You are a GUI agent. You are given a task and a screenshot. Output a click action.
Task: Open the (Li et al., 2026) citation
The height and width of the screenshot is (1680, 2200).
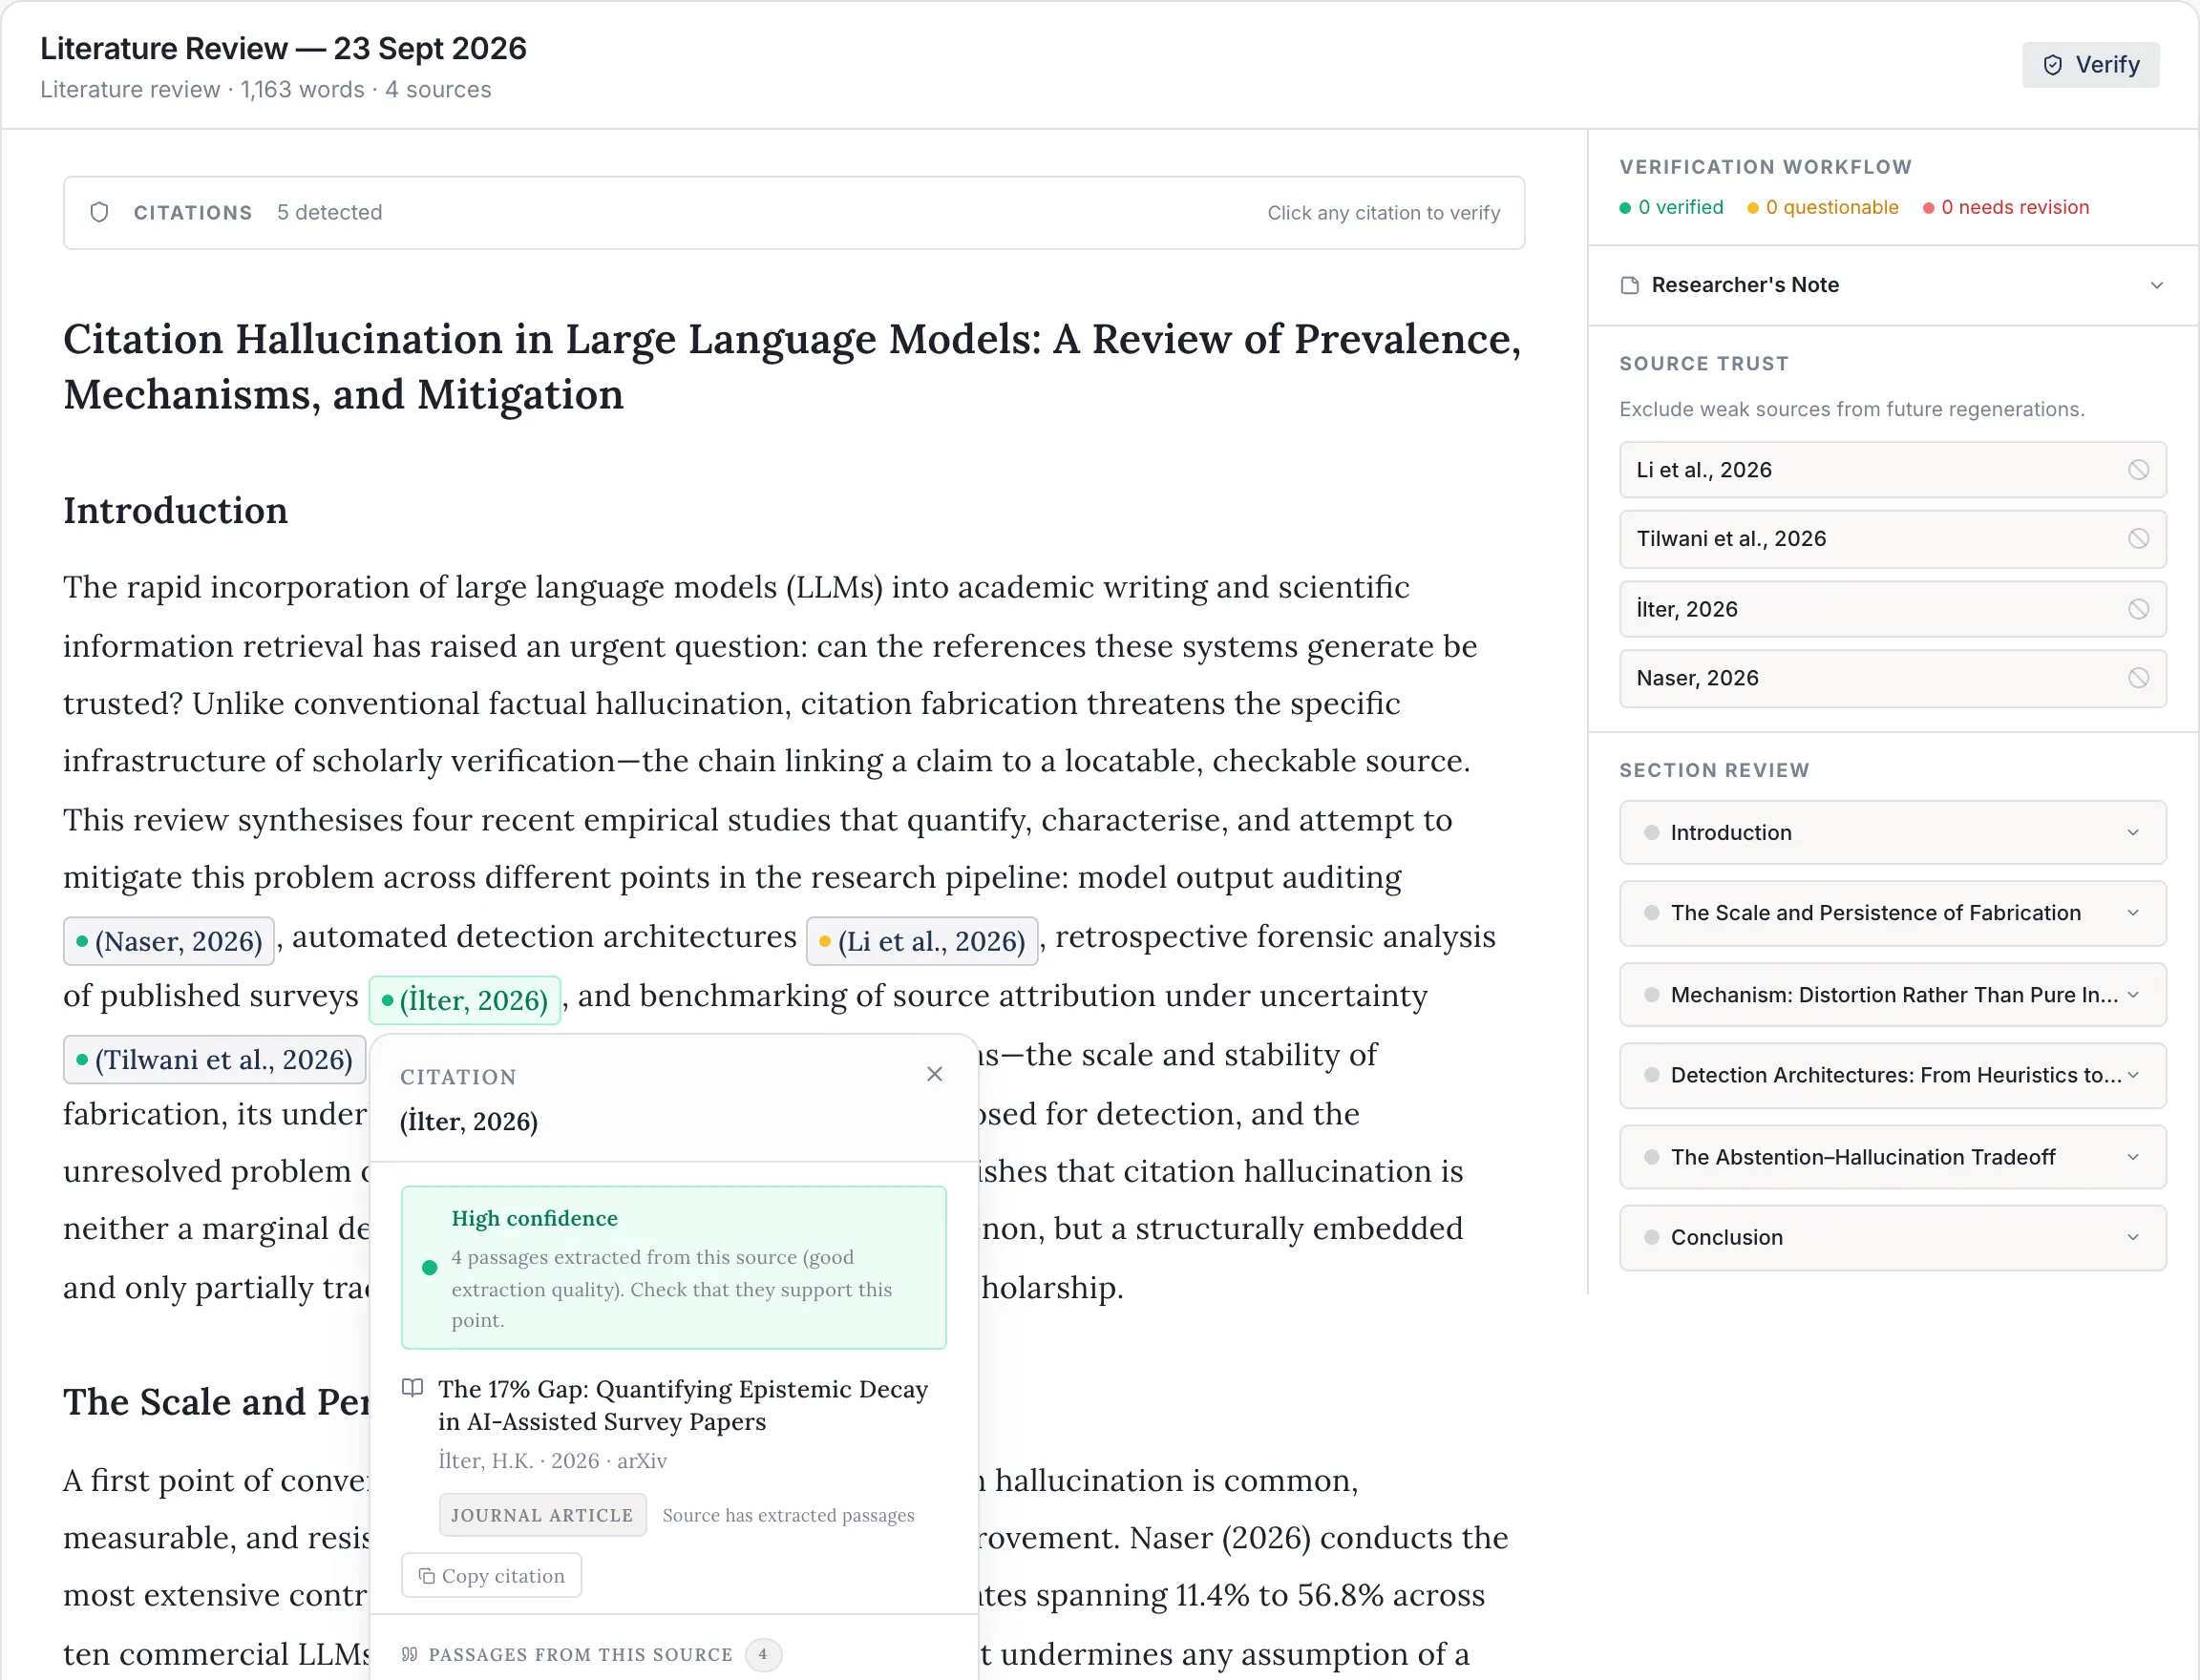(x=921, y=941)
